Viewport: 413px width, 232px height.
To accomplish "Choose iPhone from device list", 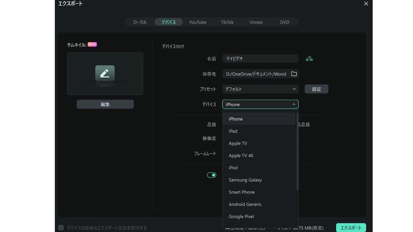I will (260, 119).
